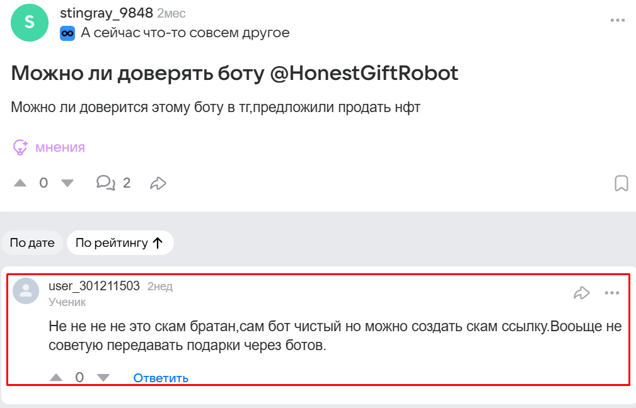The width and height of the screenshot is (636, 408).
Task: Click the lightbulb opinions icon
Action: click(x=20, y=147)
